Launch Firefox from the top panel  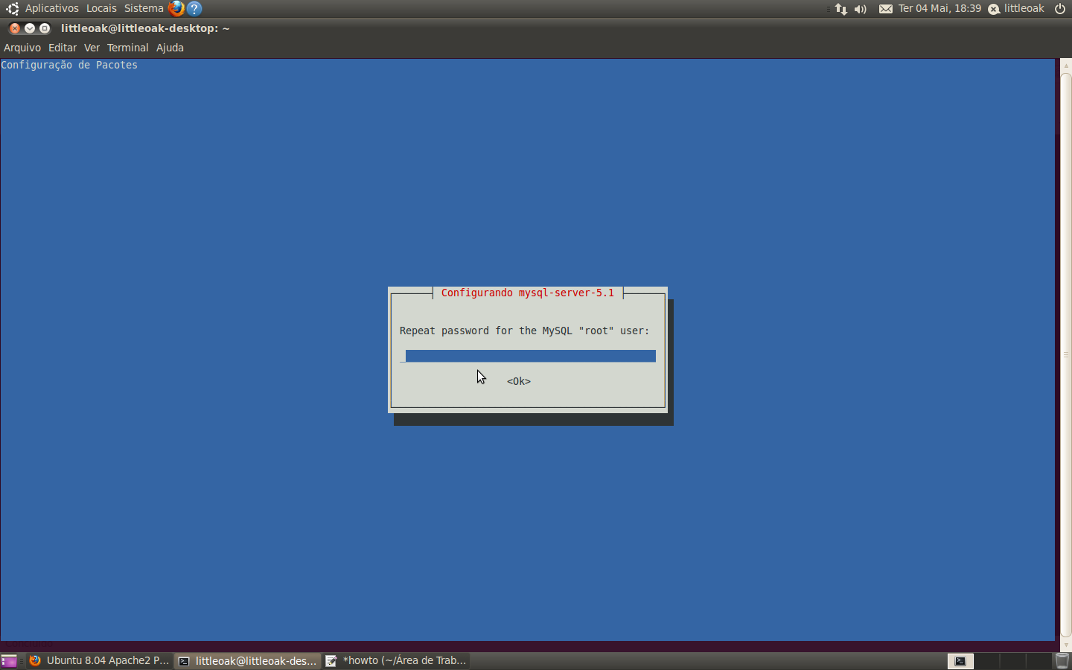pos(176,8)
